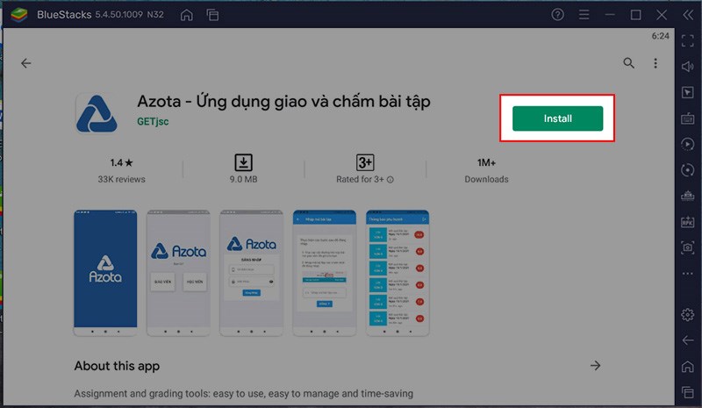Image resolution: width=702 pixels, height=408 pixels.
Task: Click sidebar Android home icon
Action: coord(688,367)
